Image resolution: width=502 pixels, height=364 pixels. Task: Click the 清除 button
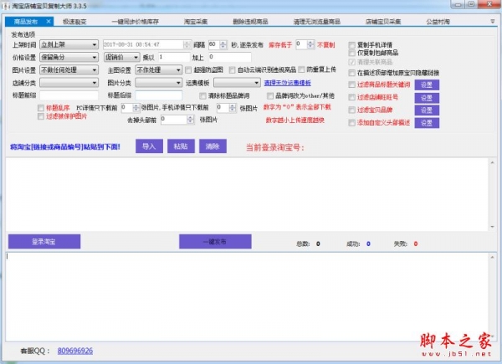click(213, 146)
